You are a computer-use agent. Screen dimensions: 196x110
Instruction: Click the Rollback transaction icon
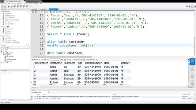pyautogui.click(x=57, y=12)
